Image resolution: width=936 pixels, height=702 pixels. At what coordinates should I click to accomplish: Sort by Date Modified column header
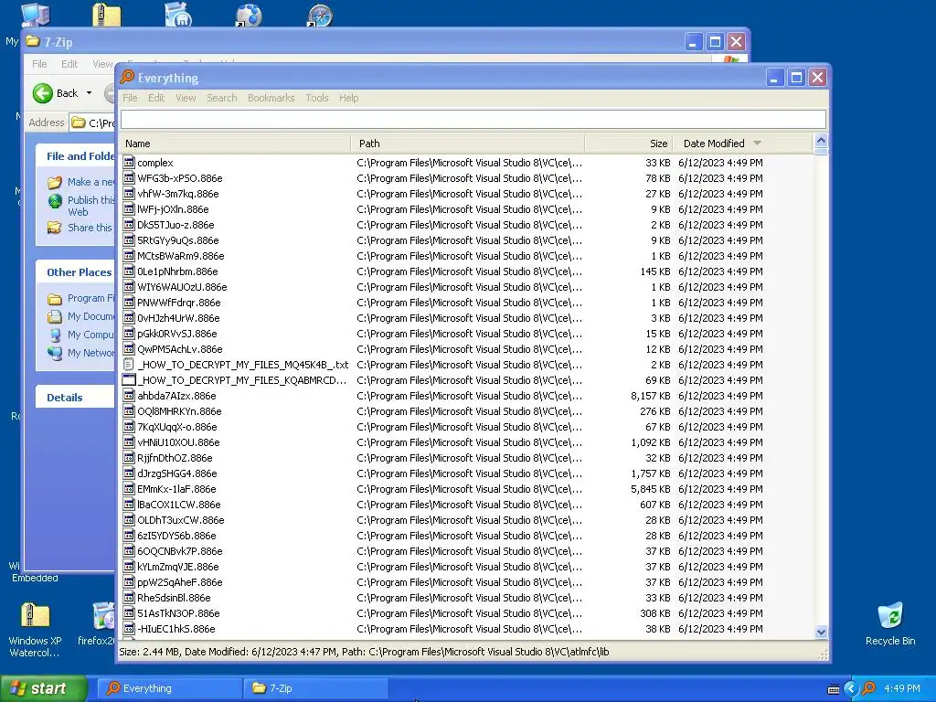(x=743, y=144)
